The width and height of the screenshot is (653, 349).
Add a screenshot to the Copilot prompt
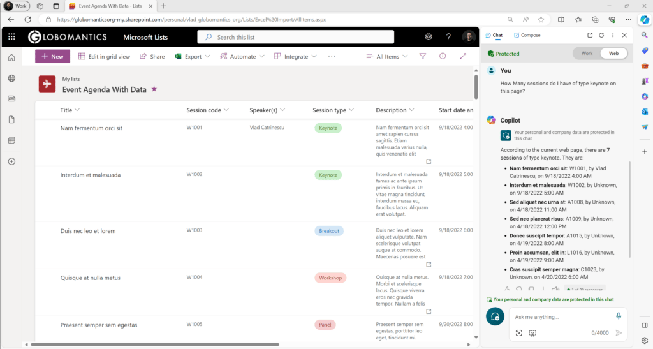[x=532, y=333]
